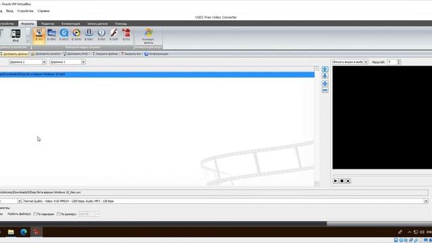Enable split by size checkbox
The height and width of the screenshot is (243, 432).
59,214
